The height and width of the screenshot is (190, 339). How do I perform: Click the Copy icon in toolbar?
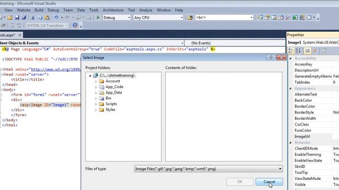40,17
